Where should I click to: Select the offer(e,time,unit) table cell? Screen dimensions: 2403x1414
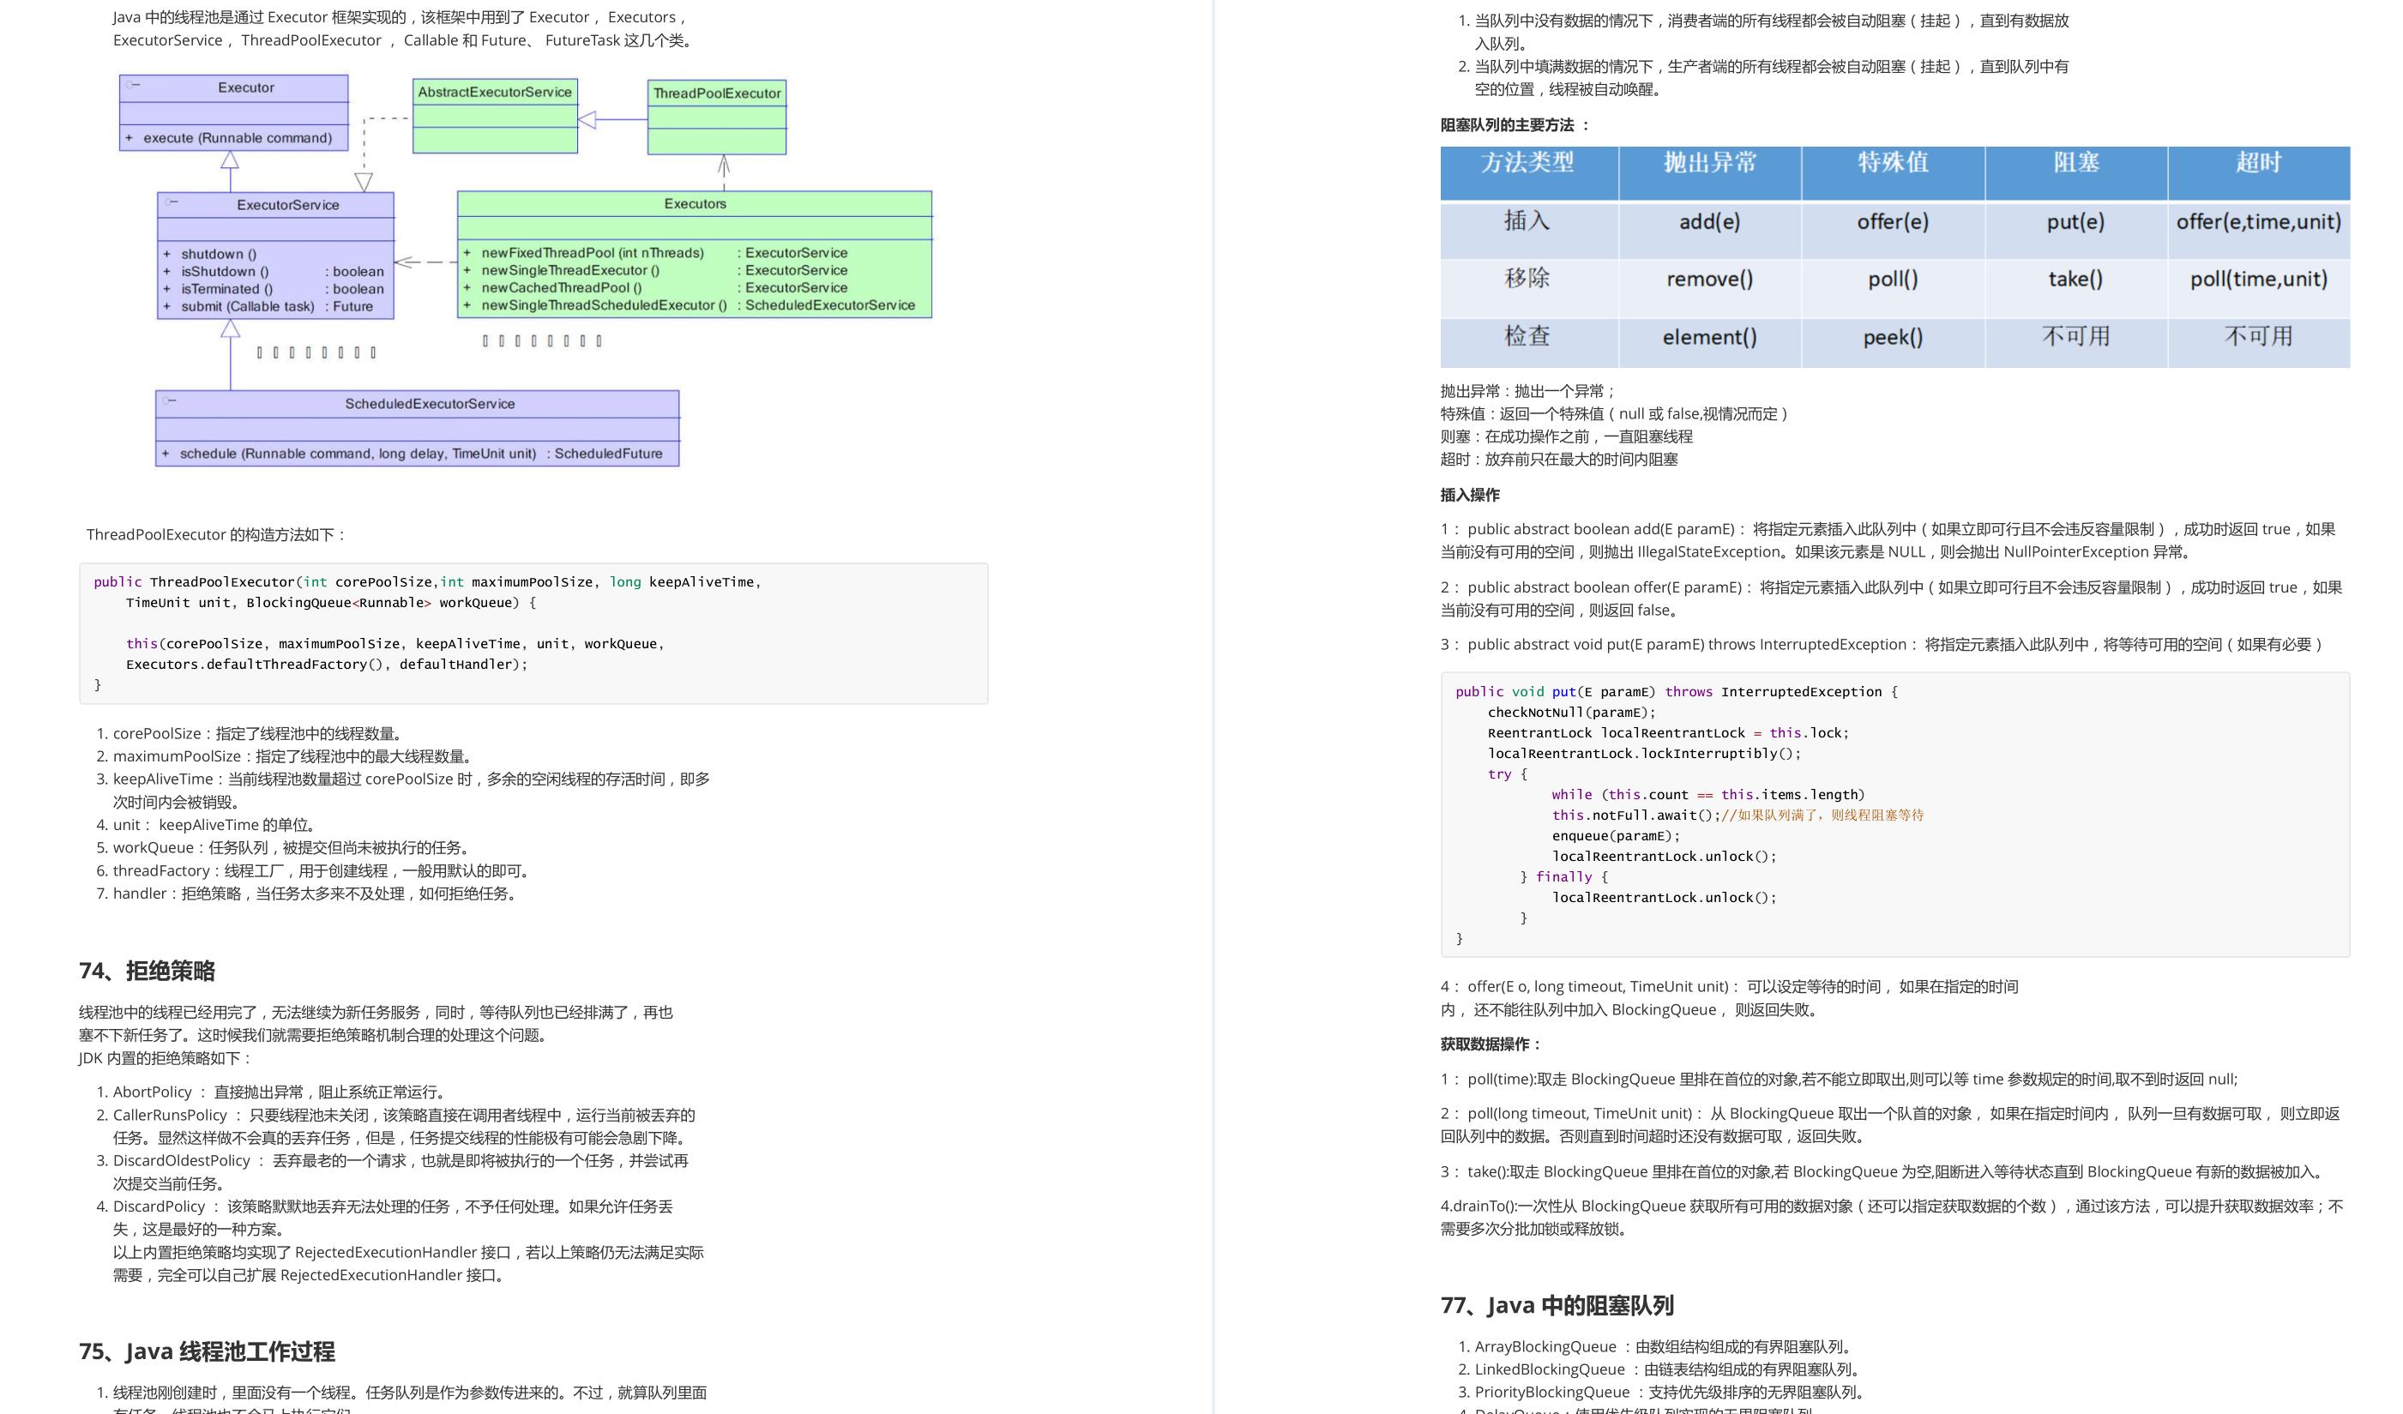(2259, 222)
